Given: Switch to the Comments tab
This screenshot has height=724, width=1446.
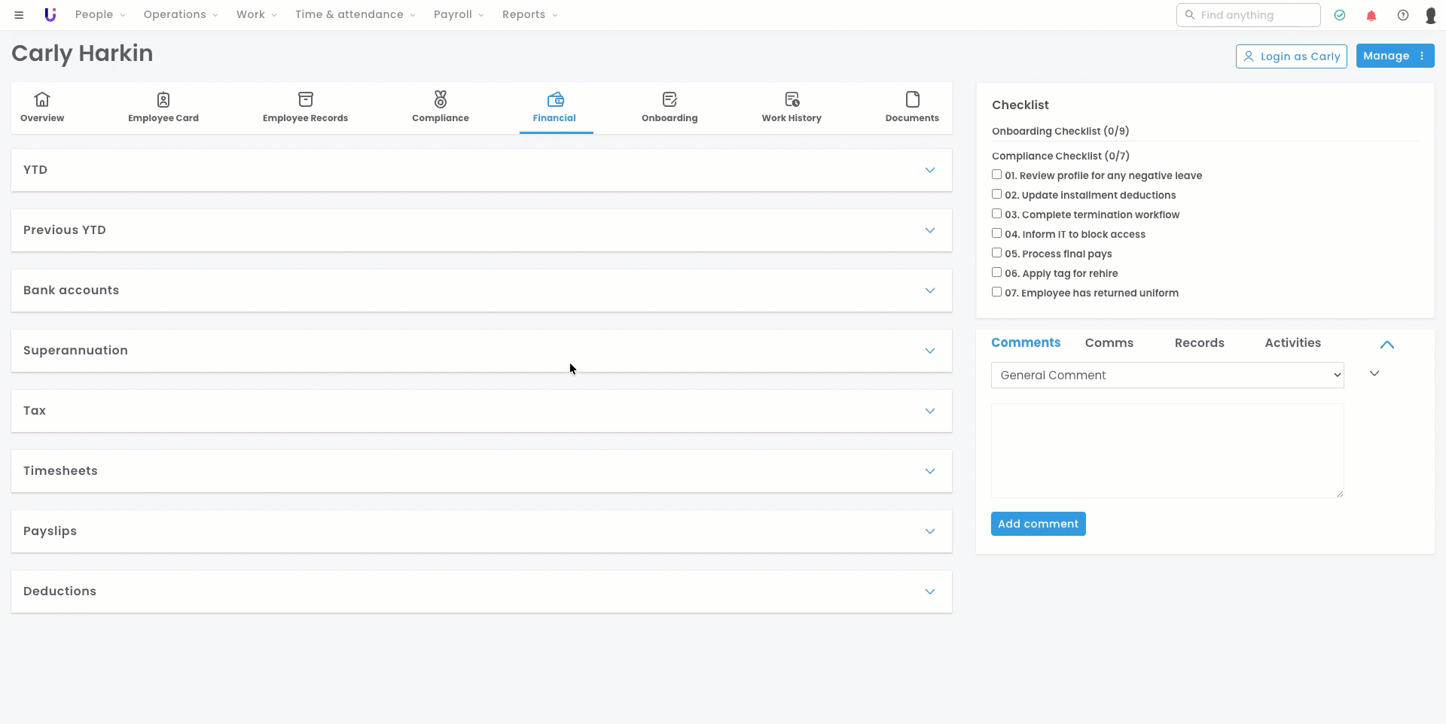Looking at the screenshot, I should click(1026, 343).
